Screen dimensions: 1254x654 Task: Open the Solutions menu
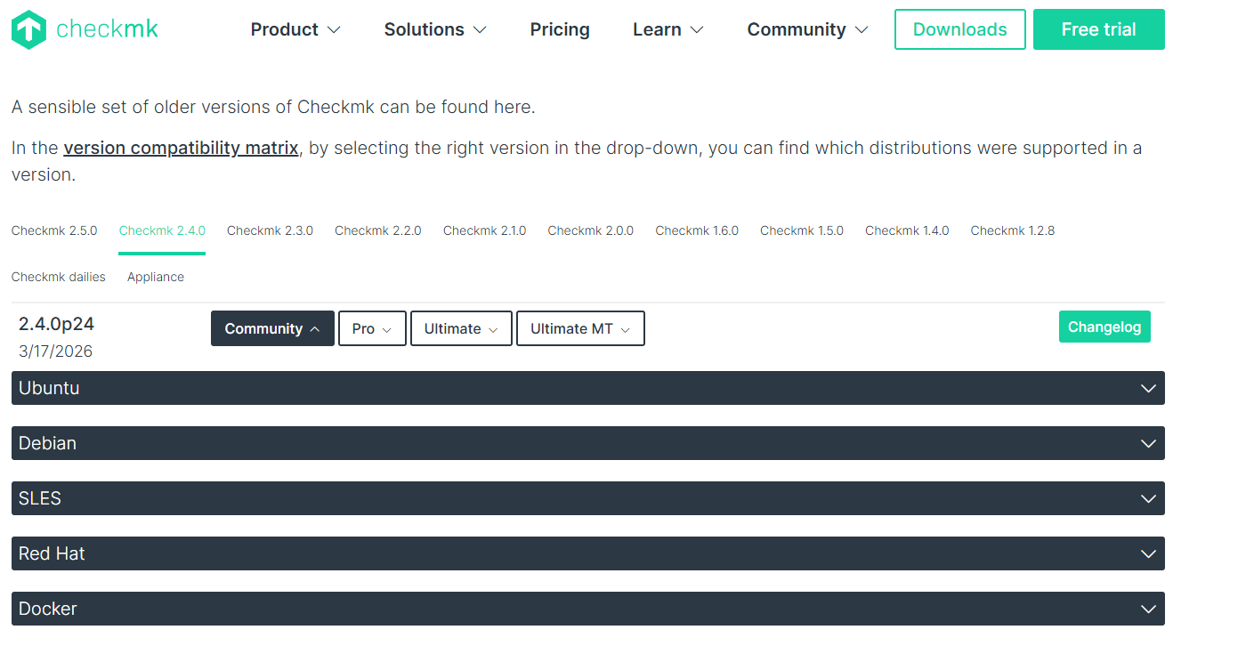coord(435,29)
